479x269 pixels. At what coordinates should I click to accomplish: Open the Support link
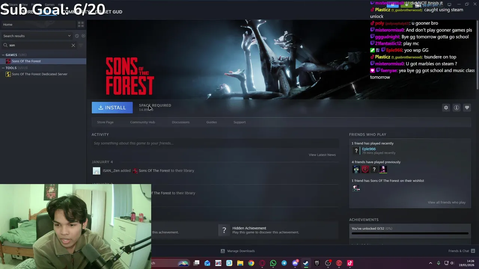point(239,122)
